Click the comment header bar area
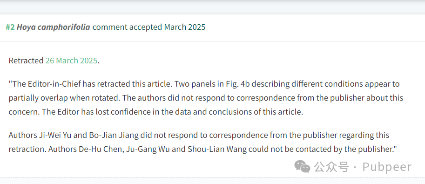 point(212,27)
